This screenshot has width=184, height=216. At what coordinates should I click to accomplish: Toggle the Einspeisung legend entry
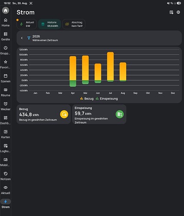[107, 98]
